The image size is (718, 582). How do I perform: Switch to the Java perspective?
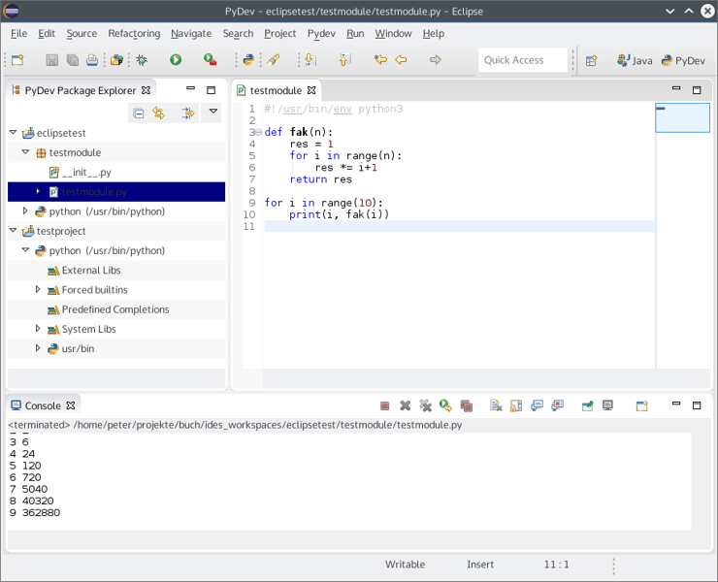(636, 60)
